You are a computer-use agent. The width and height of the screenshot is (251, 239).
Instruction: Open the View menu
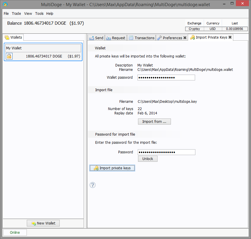click(28, 14)
